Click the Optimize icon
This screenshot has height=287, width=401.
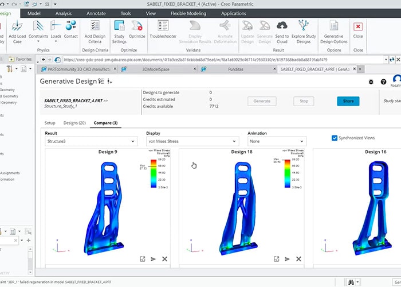(137, 26)
